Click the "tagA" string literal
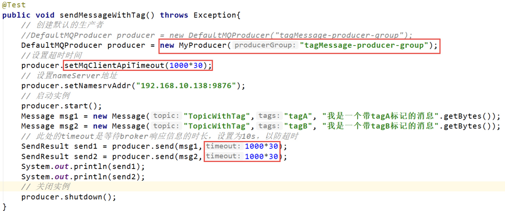Viewport: 505px width, 213px height. click(298, 116)
